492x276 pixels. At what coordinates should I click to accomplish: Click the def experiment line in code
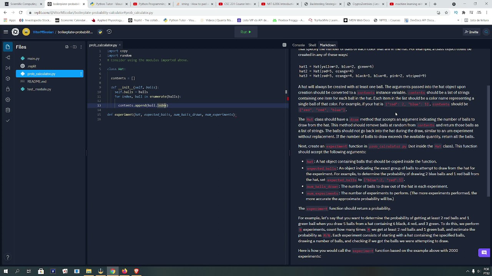(172, 115)
